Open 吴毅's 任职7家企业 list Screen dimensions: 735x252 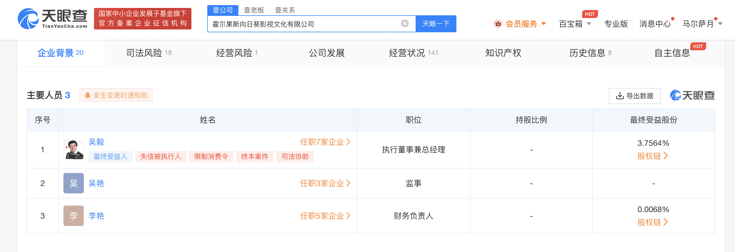[325, 142]
